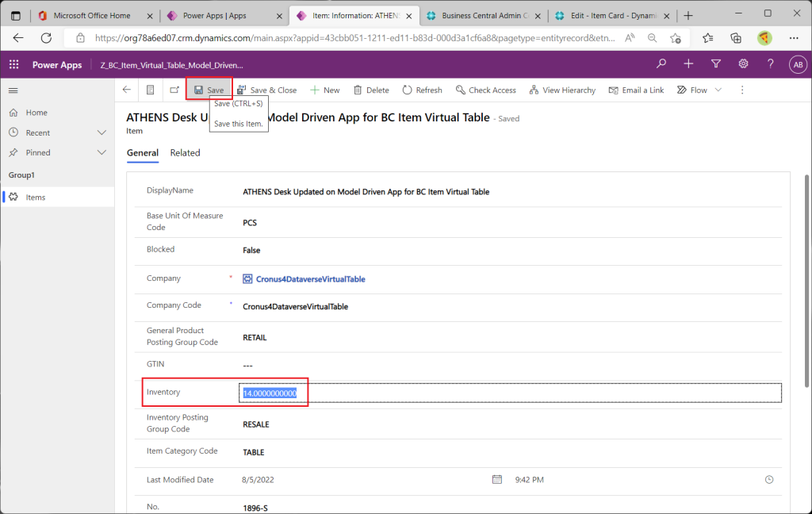812x514 pixels.
Task: Open the time picker clock icon
Action: point(769,480)
